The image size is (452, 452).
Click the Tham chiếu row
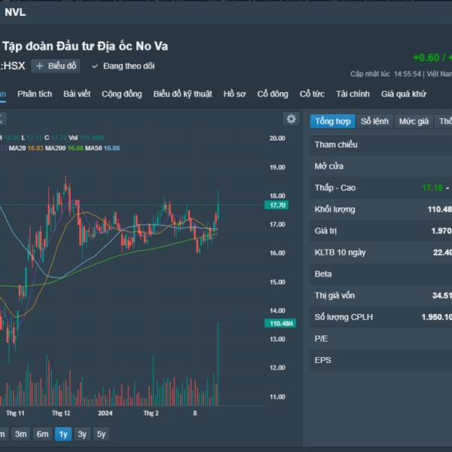pyautogui.click(x=381, y=145)
